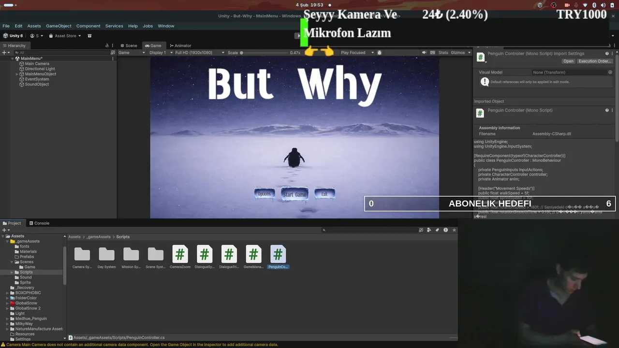
Task: Collapse the _gameAssets folder tree
Action: pos(7,241)
